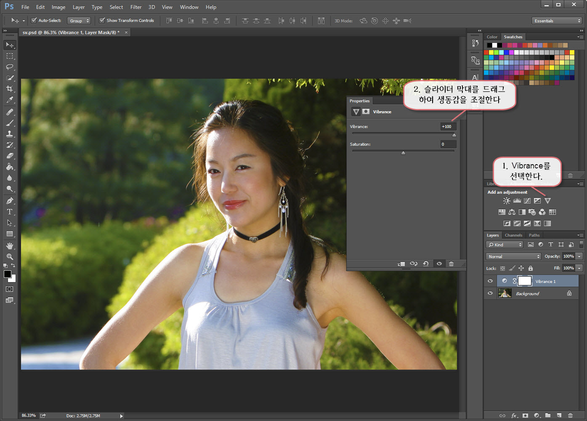Open Auto-Select Group dropdown
This screenshot has width=587, height=421.
tap(79, 21)
